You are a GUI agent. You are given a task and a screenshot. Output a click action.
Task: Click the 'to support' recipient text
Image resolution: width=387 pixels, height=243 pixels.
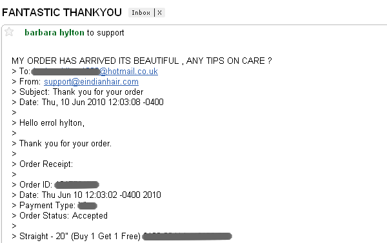(105, 33)
